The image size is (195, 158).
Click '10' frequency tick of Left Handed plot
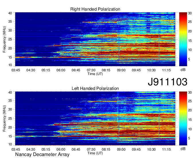click(x=10, y=144)
